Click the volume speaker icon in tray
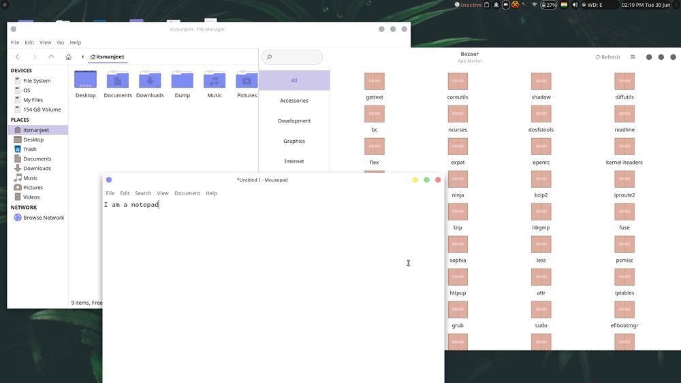The height and width of the screenshot is (383, 681). pos(575,5)
